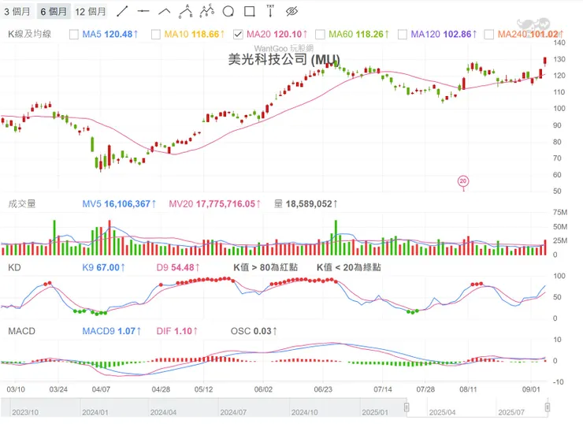The height and width of the screenshot is (424, 583).
Task: Select the ABC wave pattern tool
Action: (186, 12)
